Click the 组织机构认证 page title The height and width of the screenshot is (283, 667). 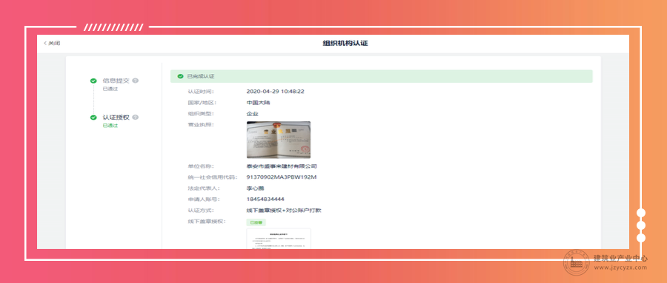(x=345, y=44)
